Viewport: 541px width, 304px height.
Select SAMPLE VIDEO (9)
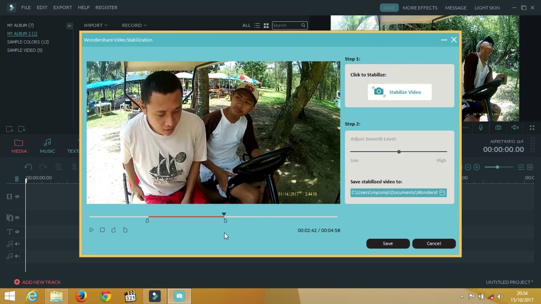pos(25,50)
